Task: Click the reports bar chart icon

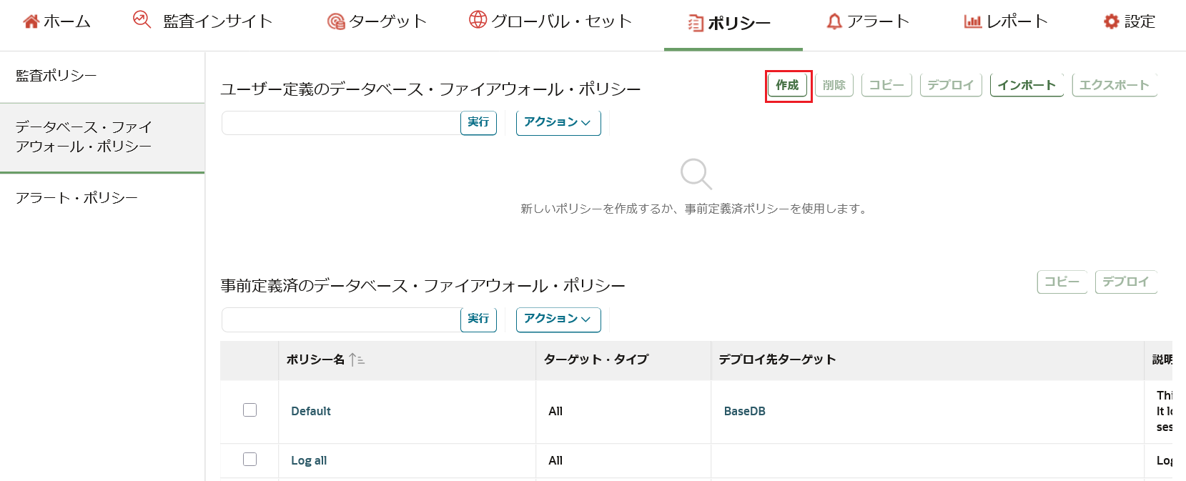Action: 972,21
